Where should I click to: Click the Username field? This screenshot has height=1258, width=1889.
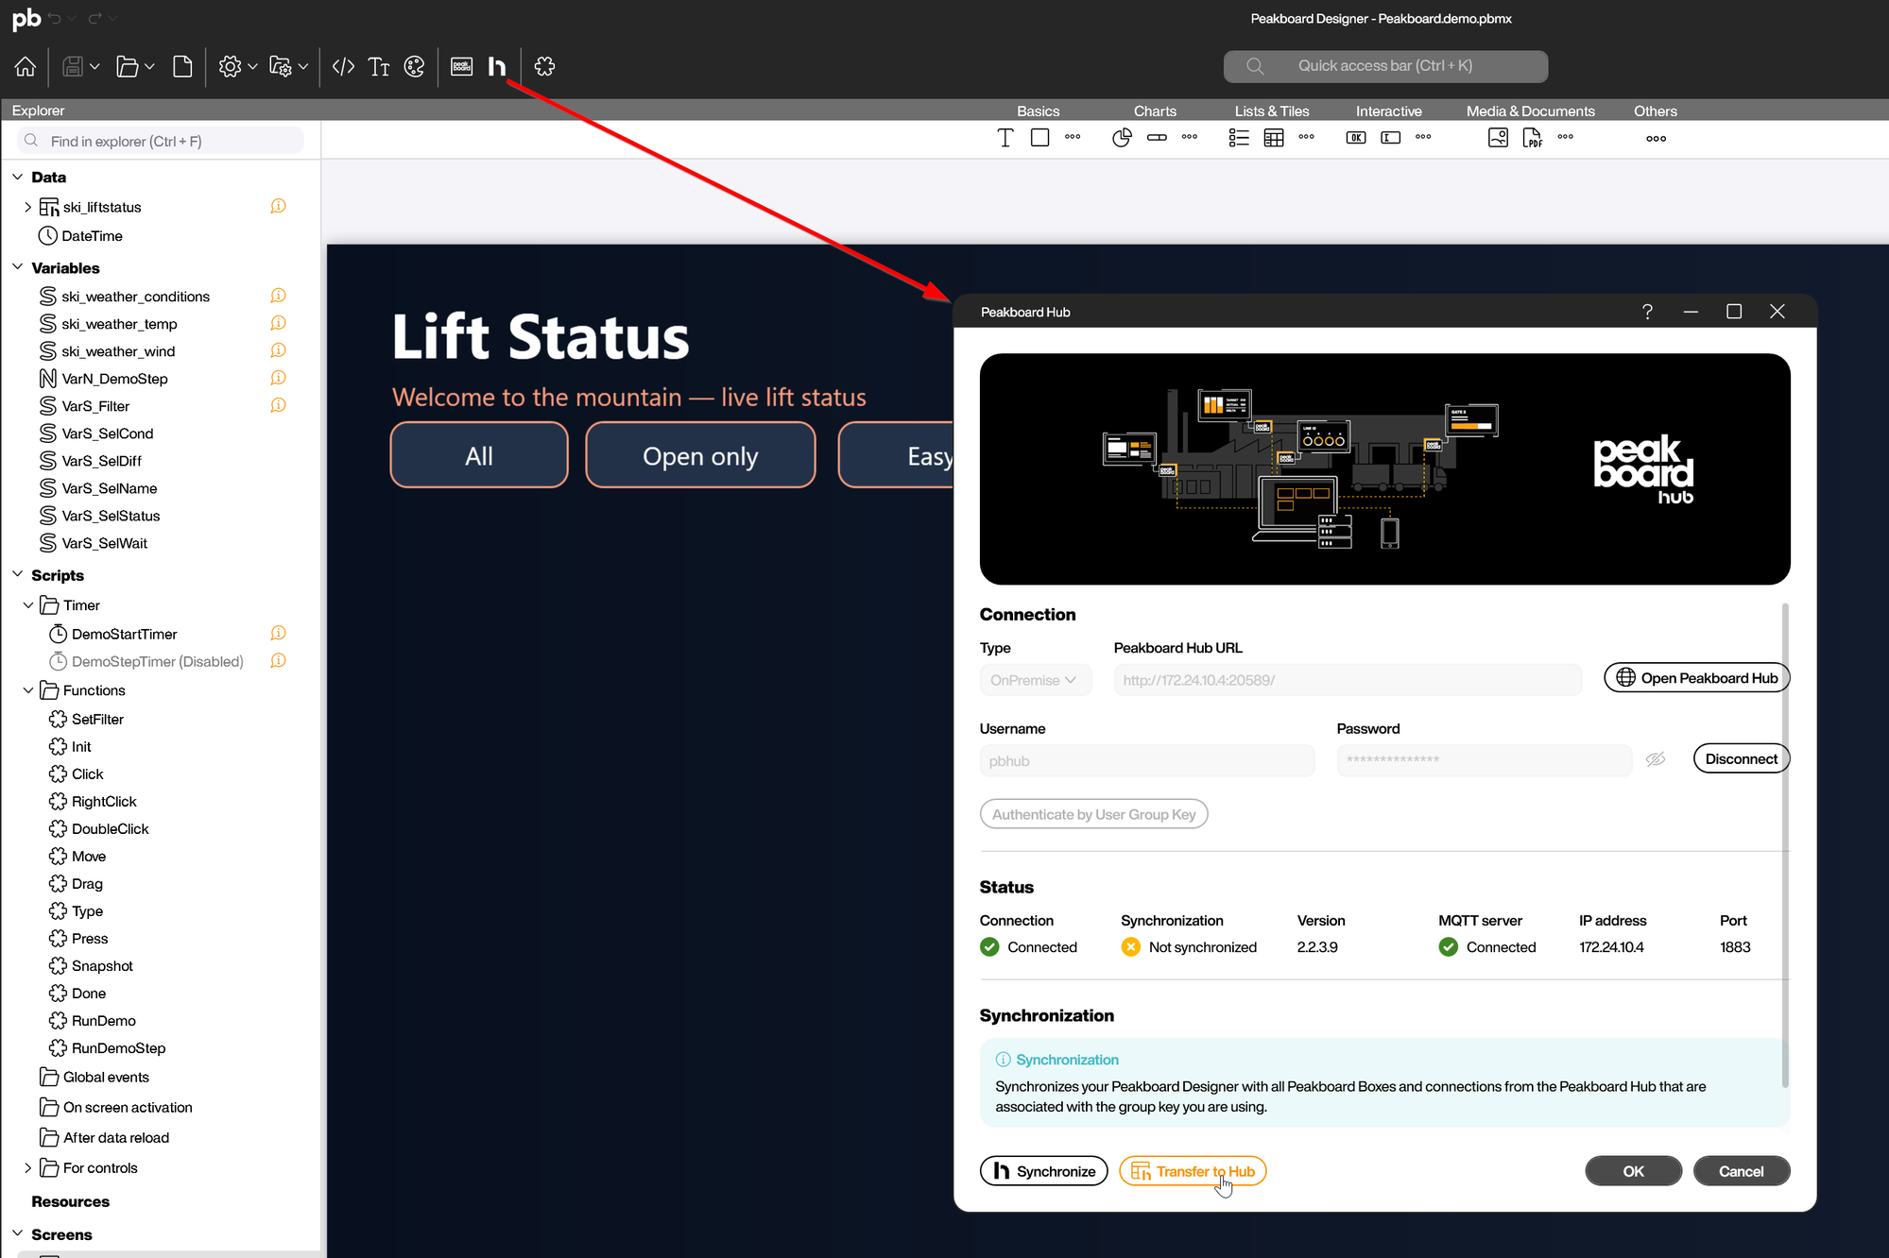(x=1147, y=760)
